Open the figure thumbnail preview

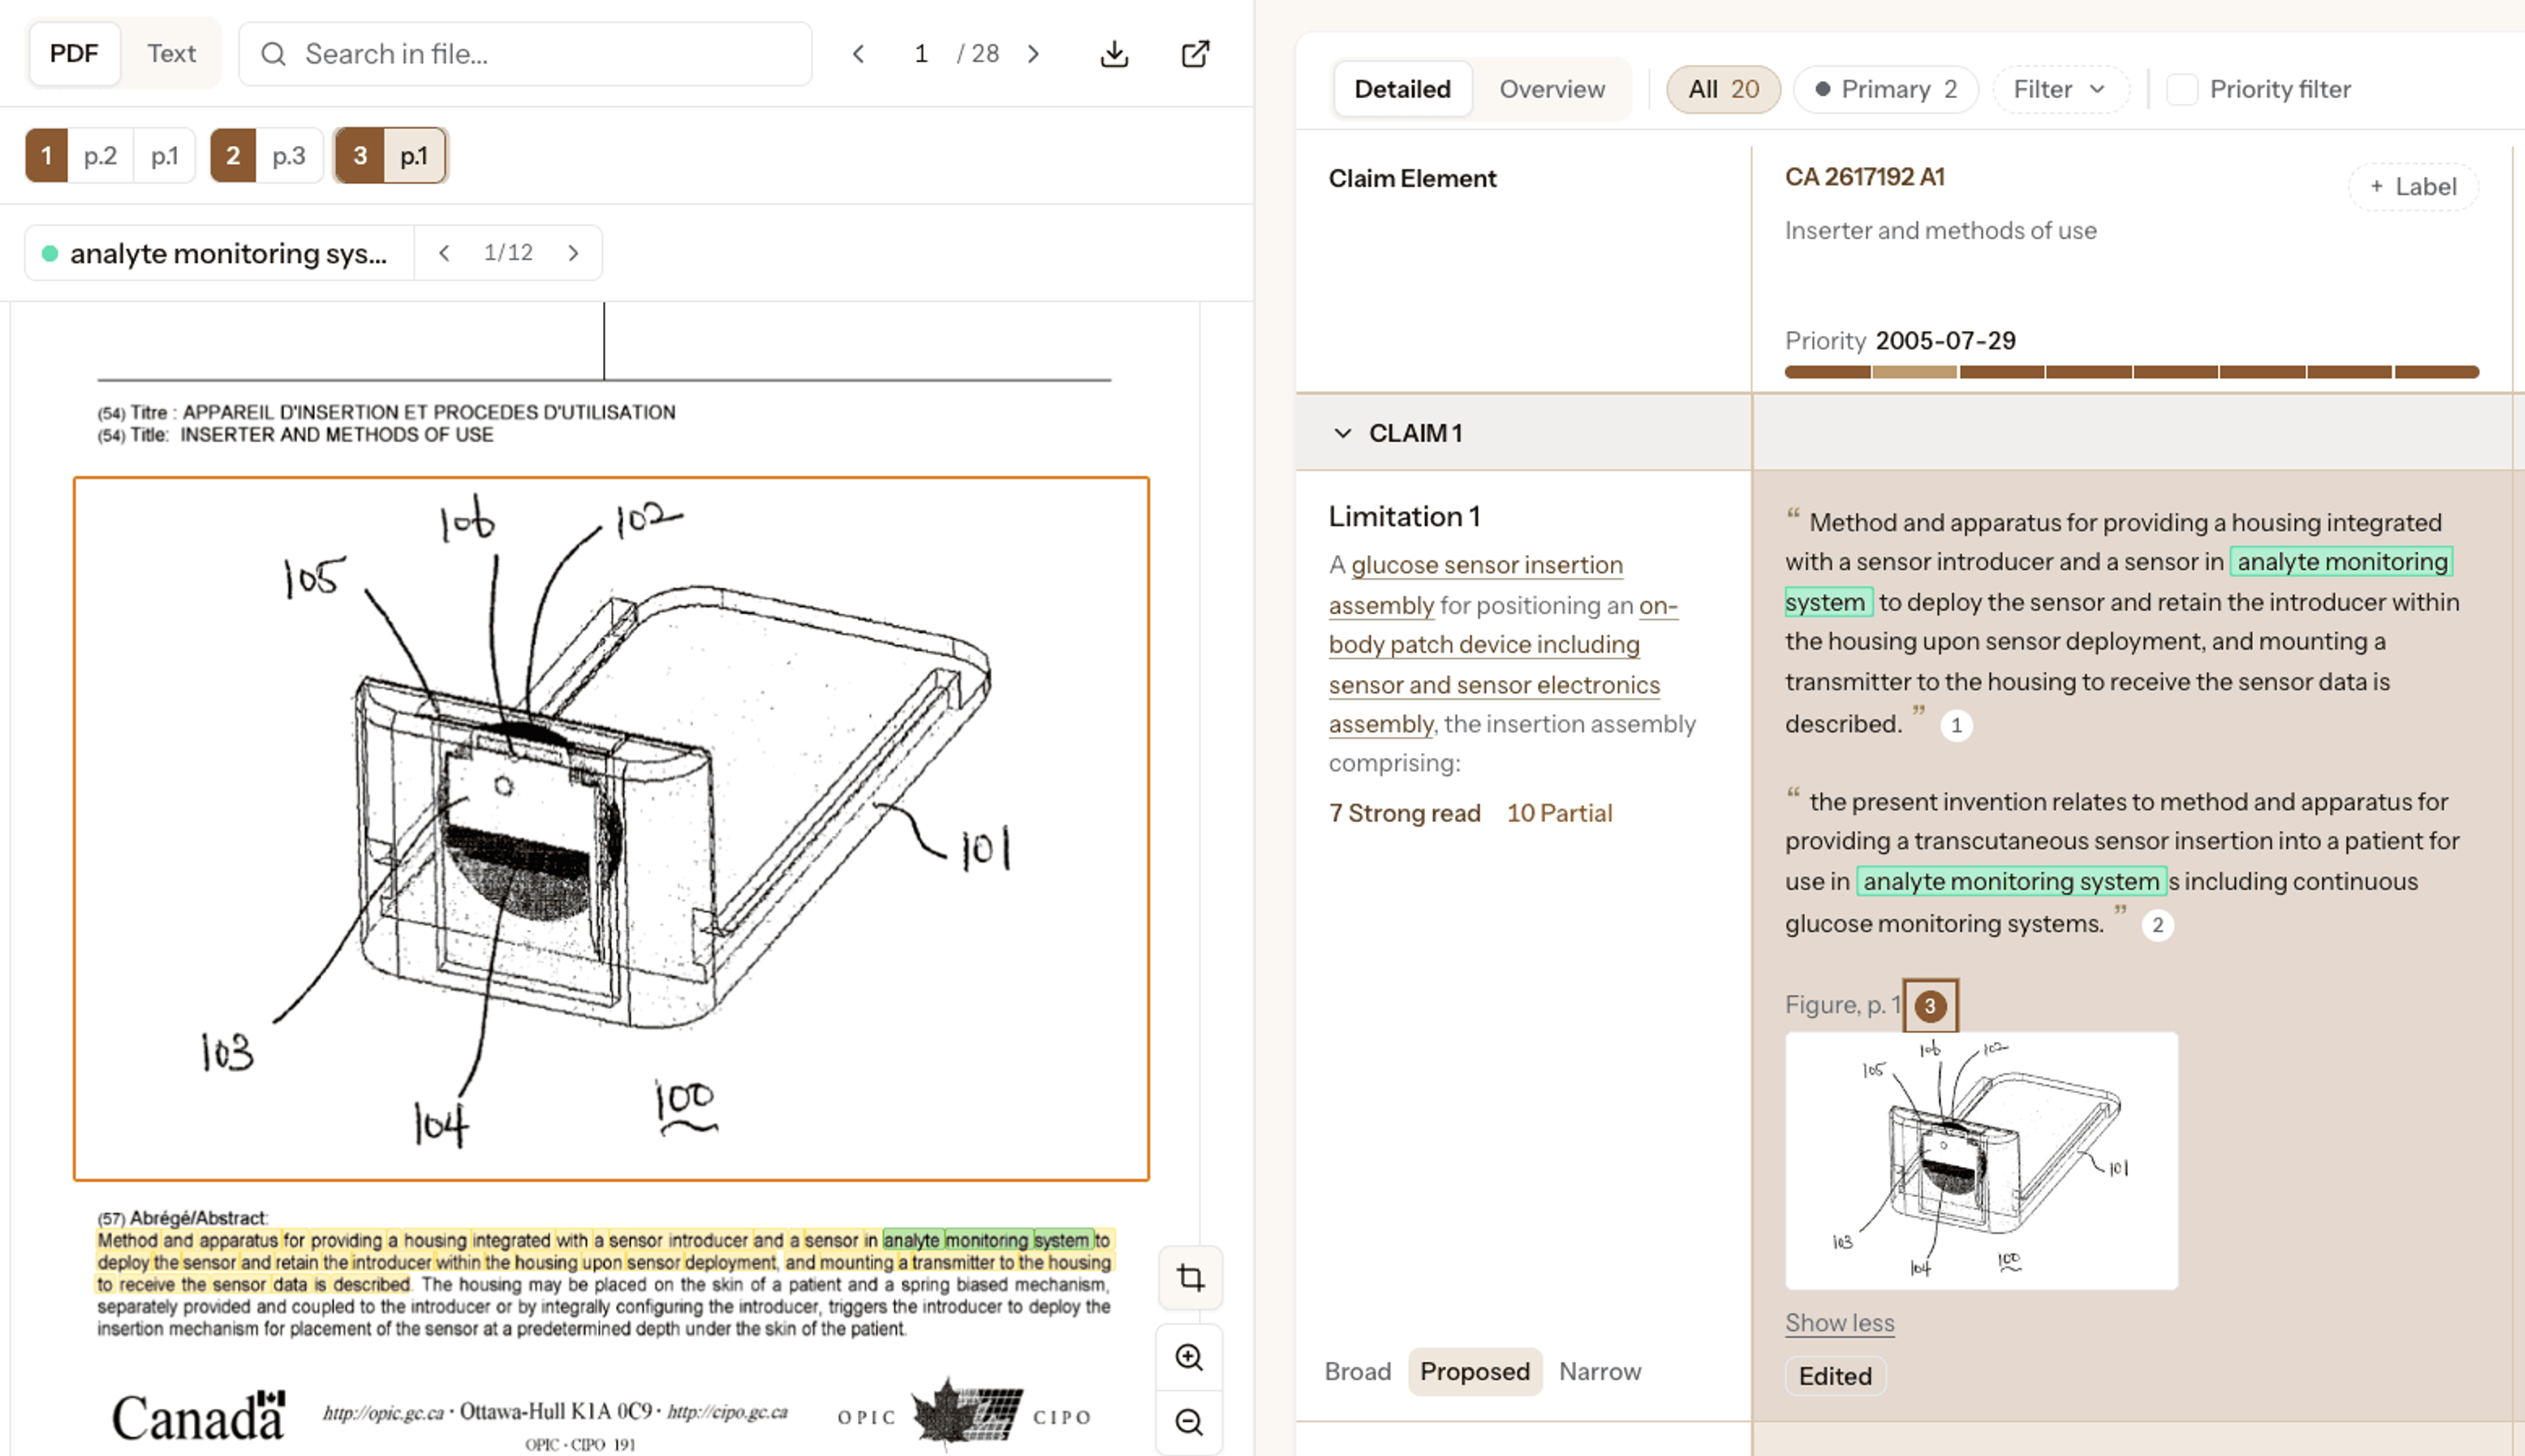pos(1981,1161)
